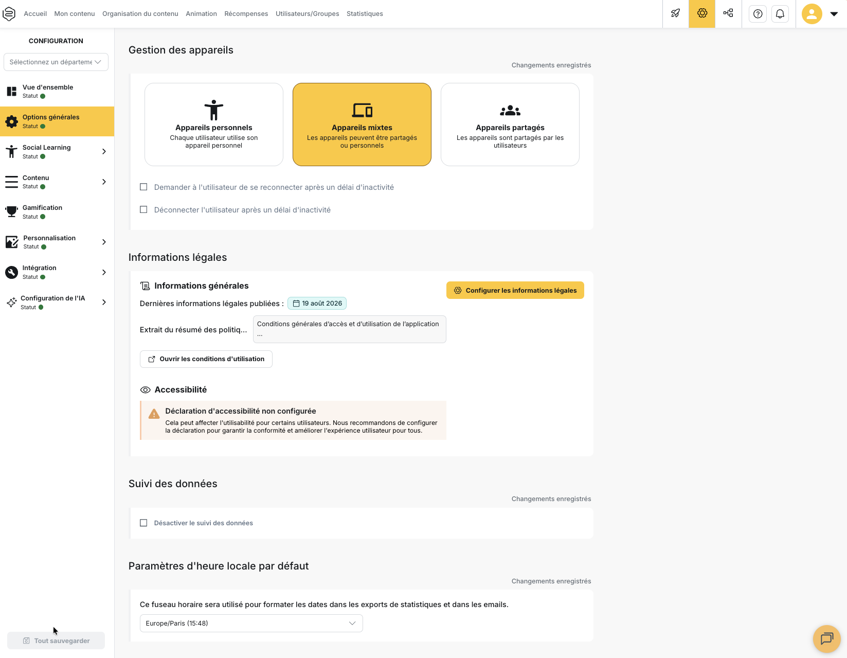Enable reconnection request after inactivity checkbox
Screen dimensions: 847x658
(x=143, y=187)
